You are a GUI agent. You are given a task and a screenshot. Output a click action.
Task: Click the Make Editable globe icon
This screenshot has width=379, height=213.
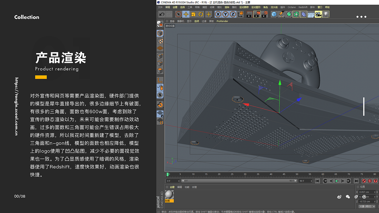[x=160, y=24]
